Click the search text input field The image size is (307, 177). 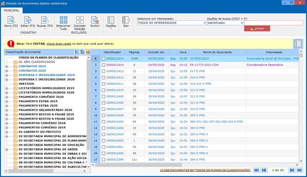(x=273, y=23)
